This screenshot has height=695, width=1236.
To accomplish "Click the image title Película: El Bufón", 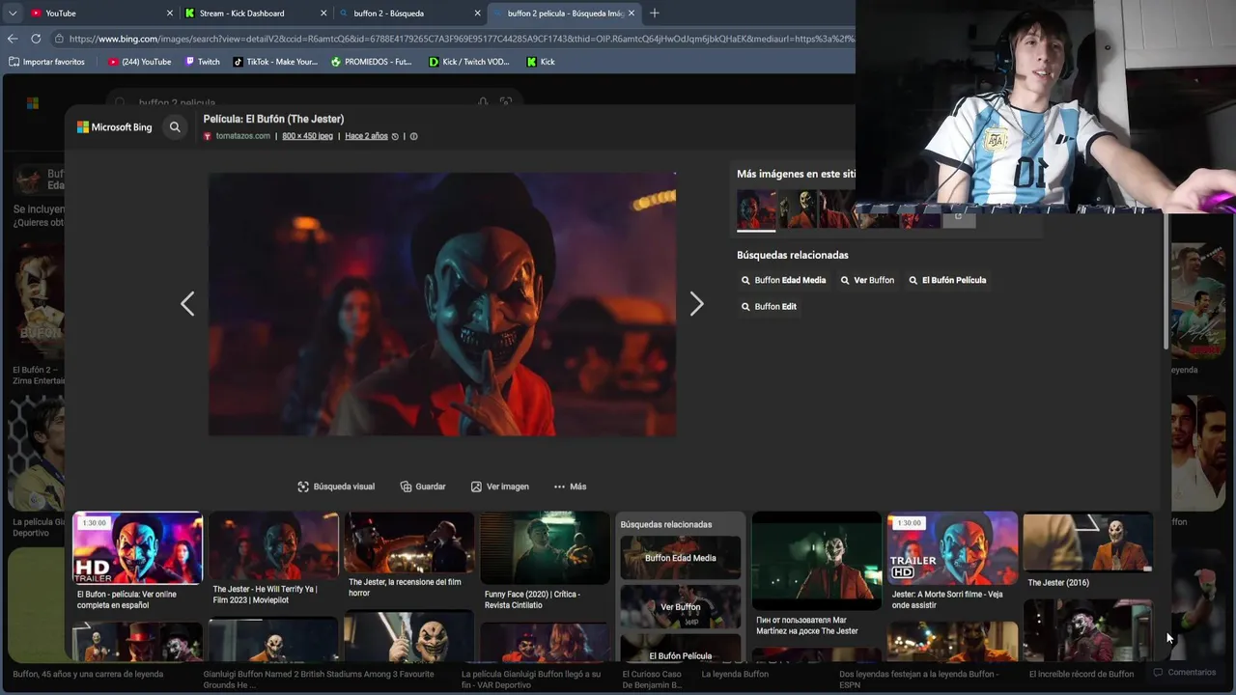I will coord(273,119).
